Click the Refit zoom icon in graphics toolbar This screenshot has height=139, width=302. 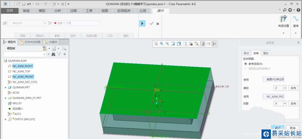click(x=156, y=44)
